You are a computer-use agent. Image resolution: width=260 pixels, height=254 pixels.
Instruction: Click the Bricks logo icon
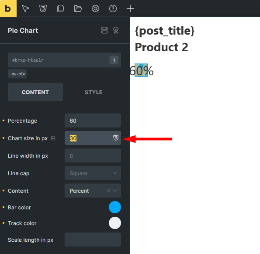tap(8, 8)
